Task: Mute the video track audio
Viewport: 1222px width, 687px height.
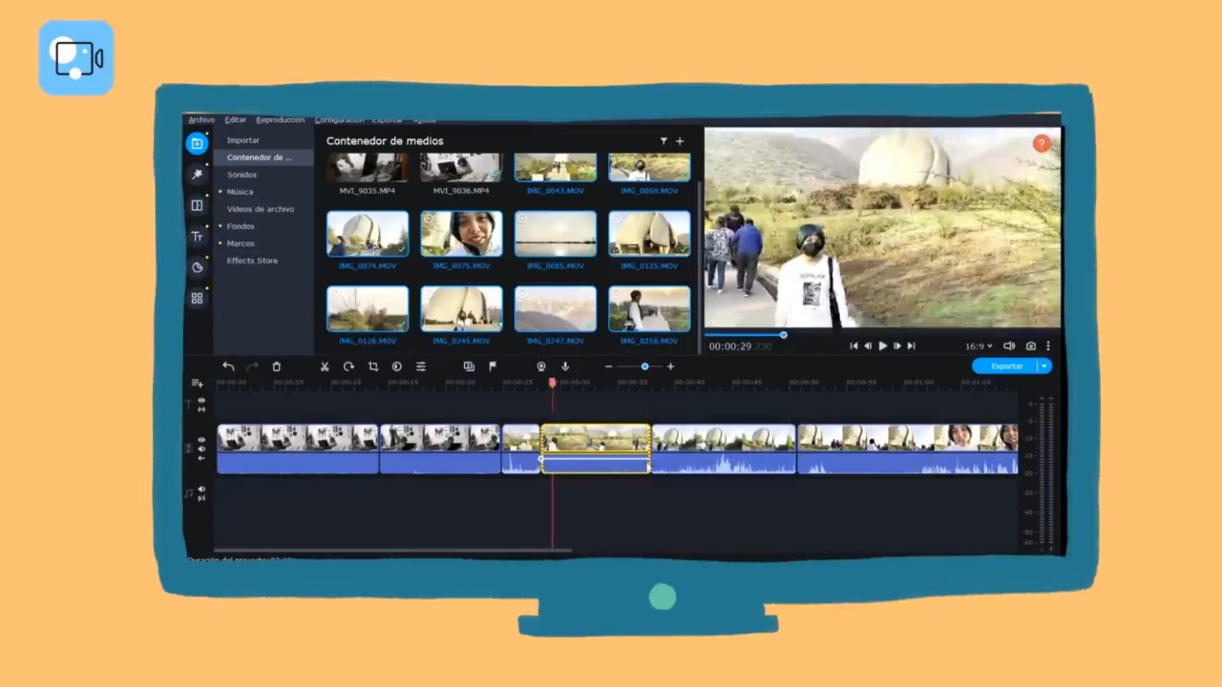Action: [202, 449]
